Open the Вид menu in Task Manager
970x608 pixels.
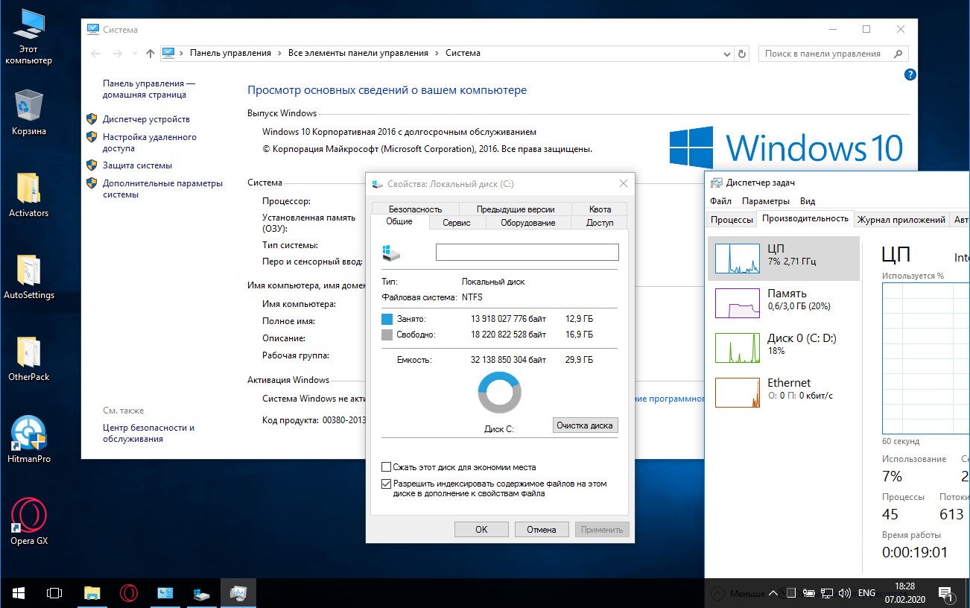(808, 201)
